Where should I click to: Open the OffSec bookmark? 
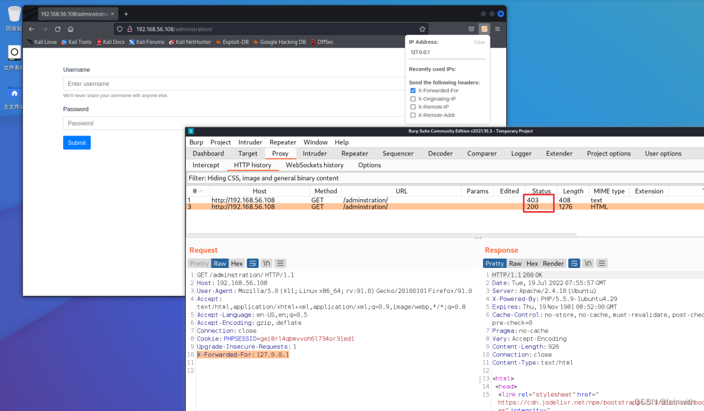(x=322, y=42)
